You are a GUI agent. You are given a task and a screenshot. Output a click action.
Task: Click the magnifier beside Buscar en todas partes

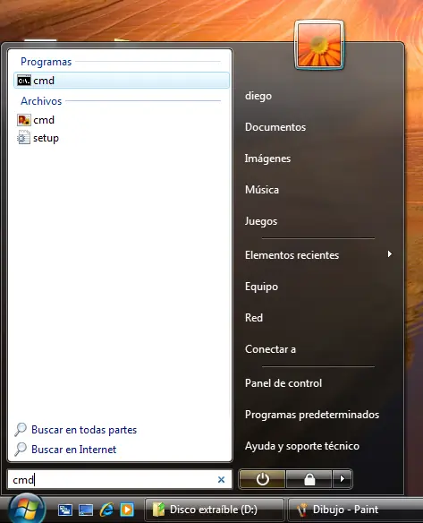21,430
